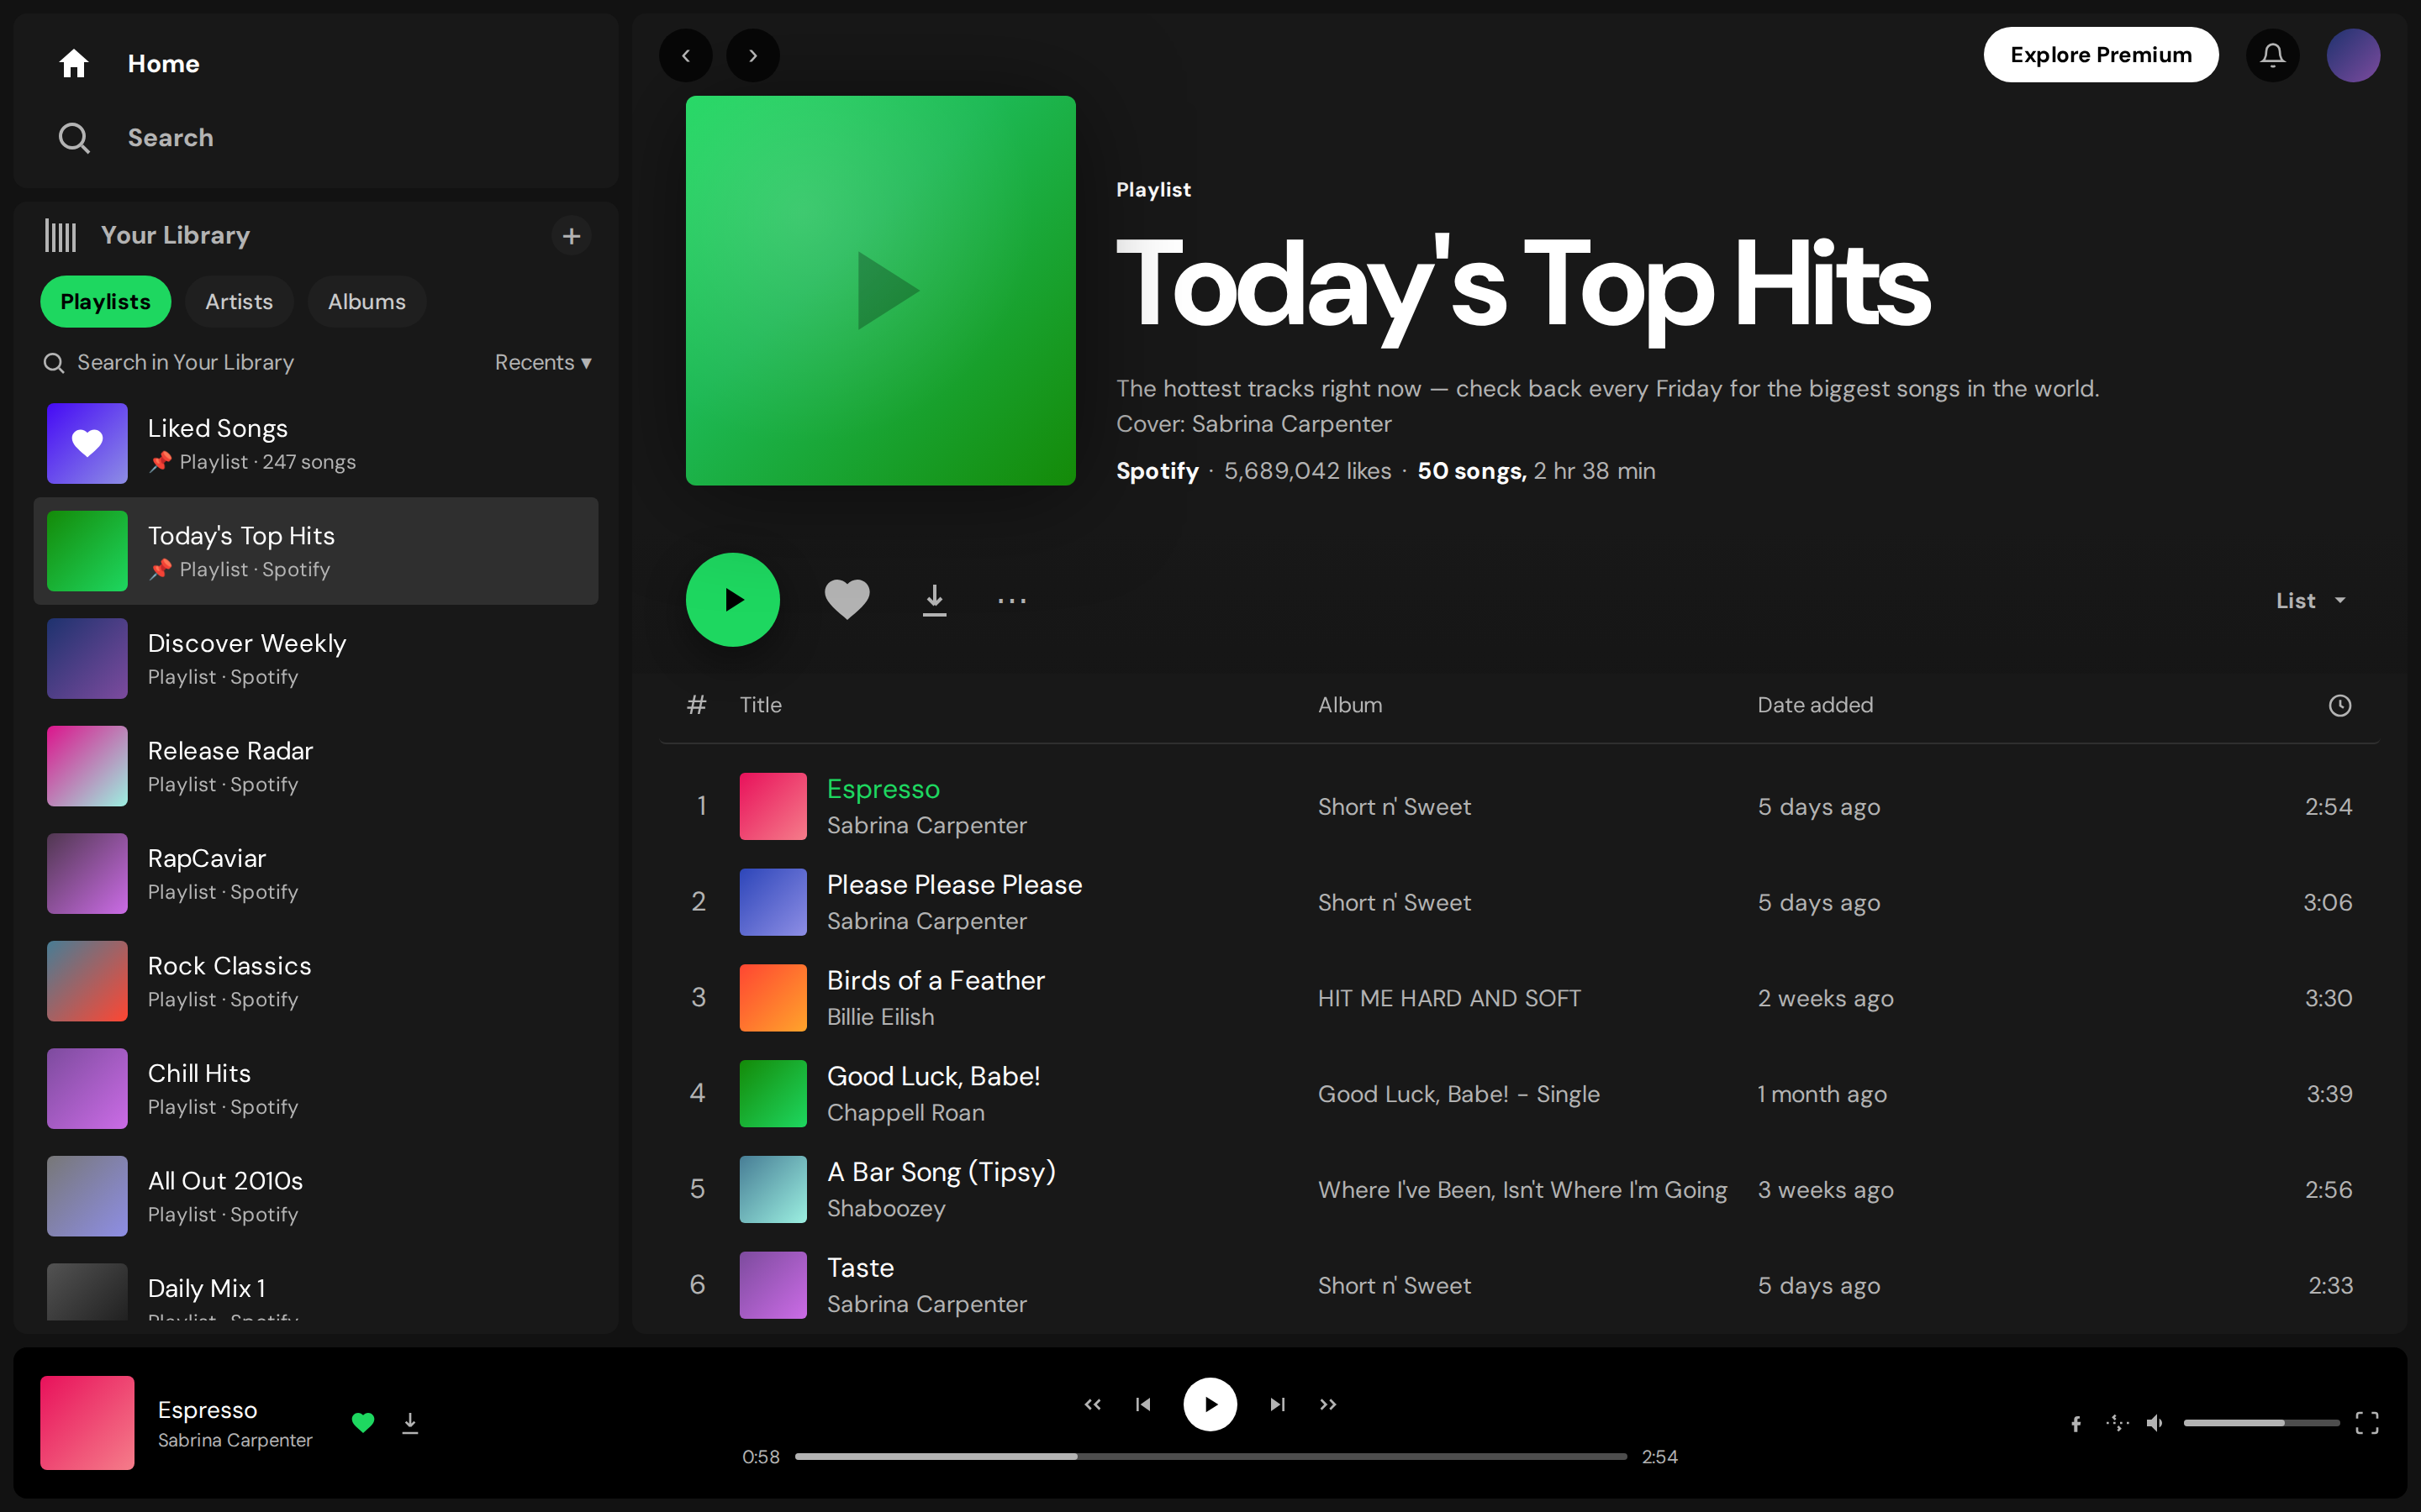Go to Home via house icon

pyautogui.click(x=73, y=63)
